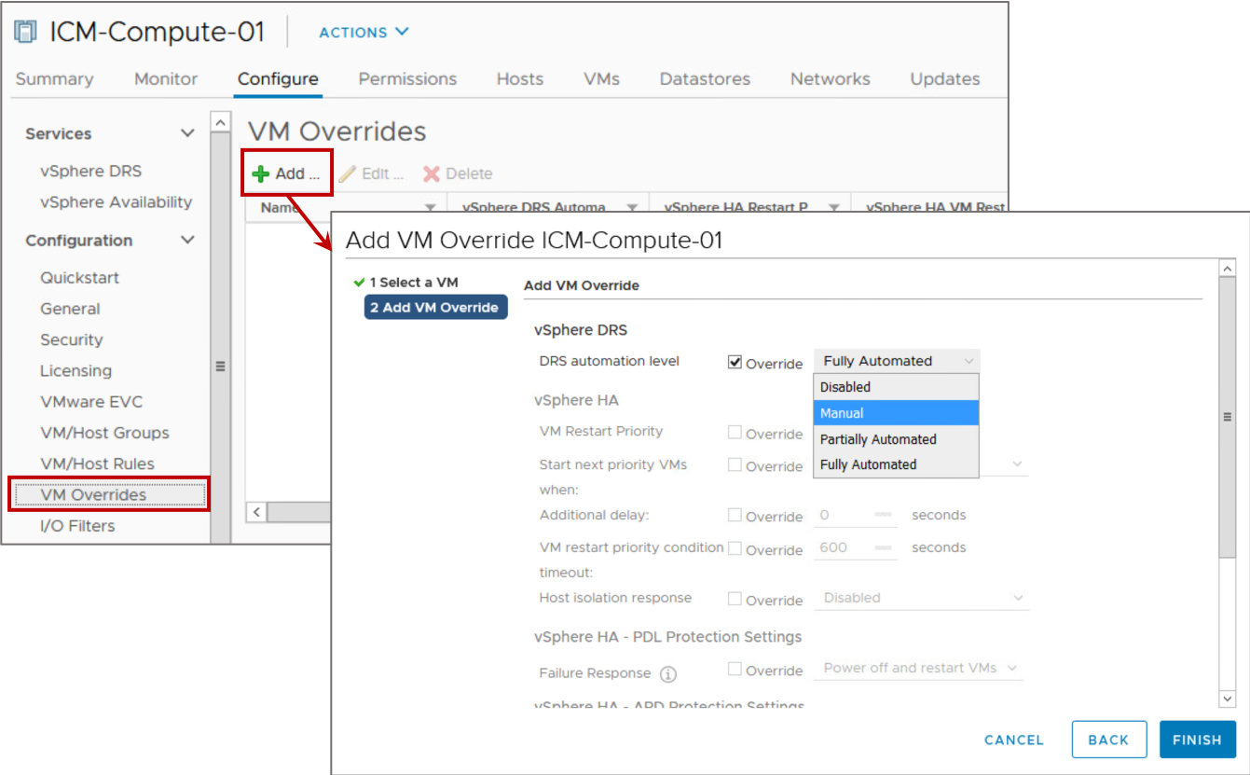Image resolution: width=1250 pixels, height=775 pixels.
Task: Click the FINISH button
Action: tap(1198, 740)
